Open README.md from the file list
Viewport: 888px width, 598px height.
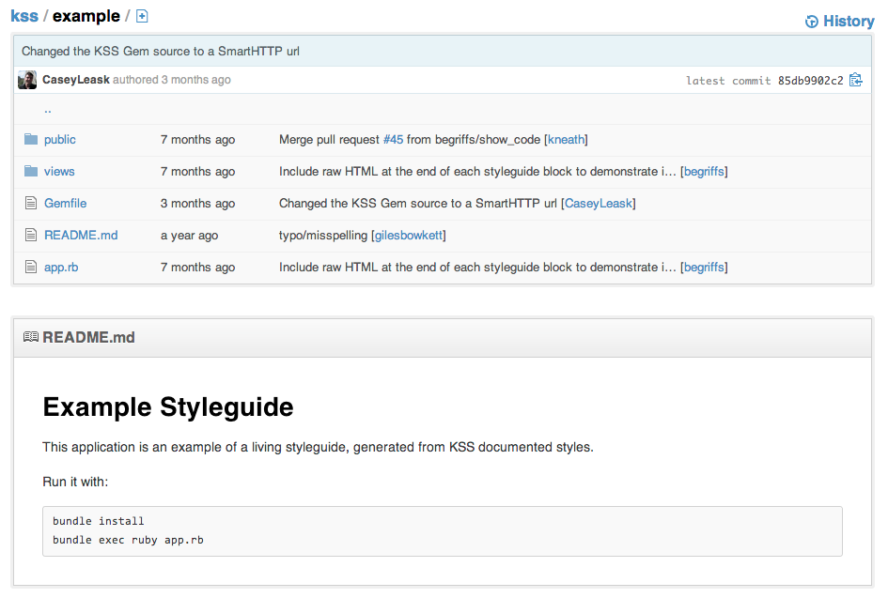coord(81,236)
